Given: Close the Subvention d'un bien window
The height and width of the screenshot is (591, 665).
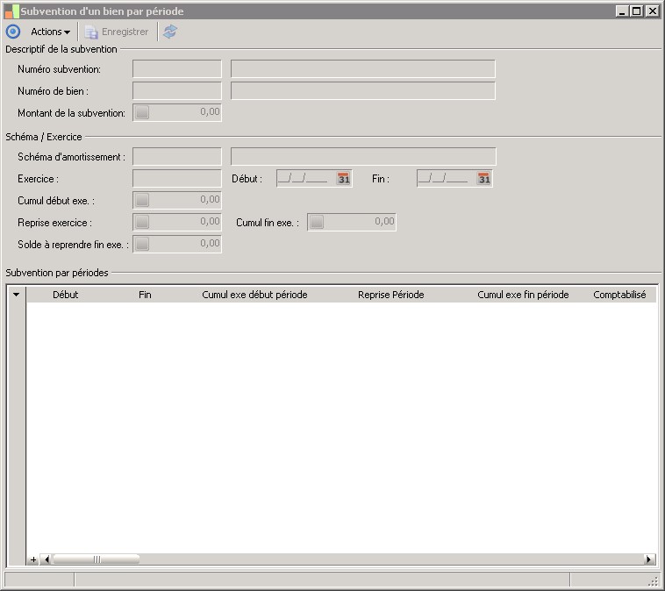Looking at the screenshot, I should pos(652,11).
